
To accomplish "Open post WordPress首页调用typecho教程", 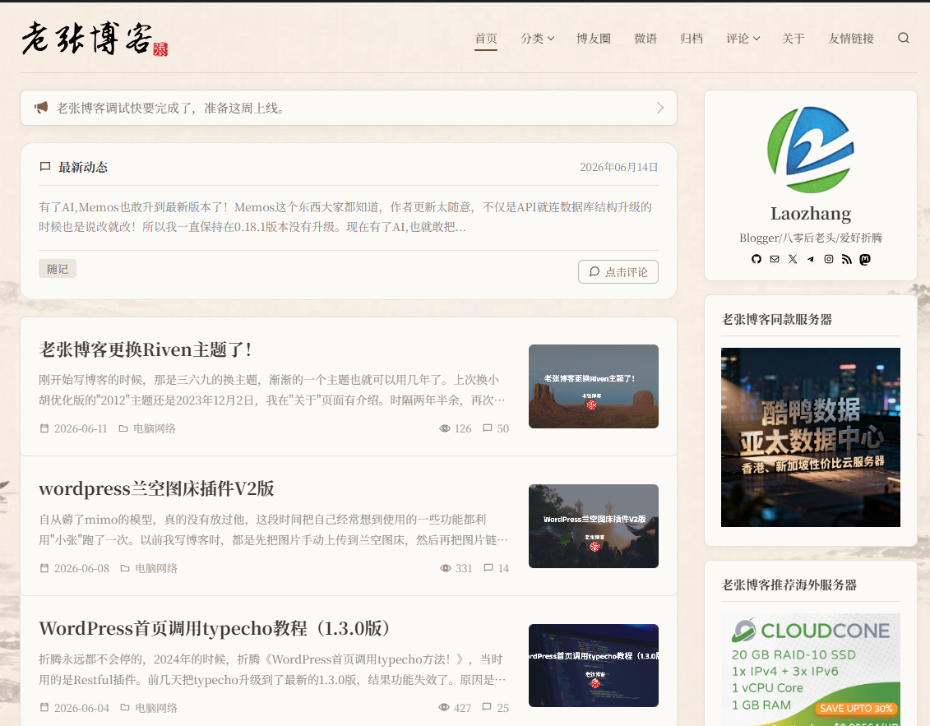I will click(215, 628).
